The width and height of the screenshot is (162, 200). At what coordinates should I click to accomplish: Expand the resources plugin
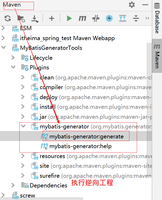click(23, 156)
